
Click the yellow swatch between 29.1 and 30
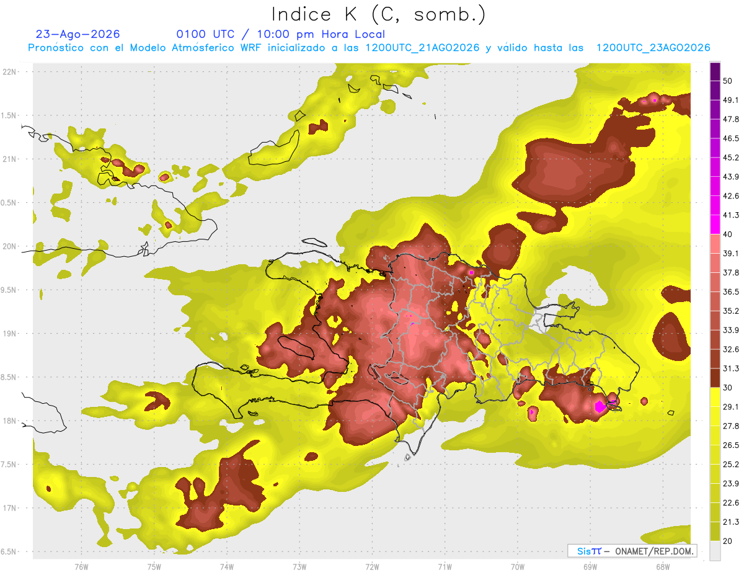[715, 397]
